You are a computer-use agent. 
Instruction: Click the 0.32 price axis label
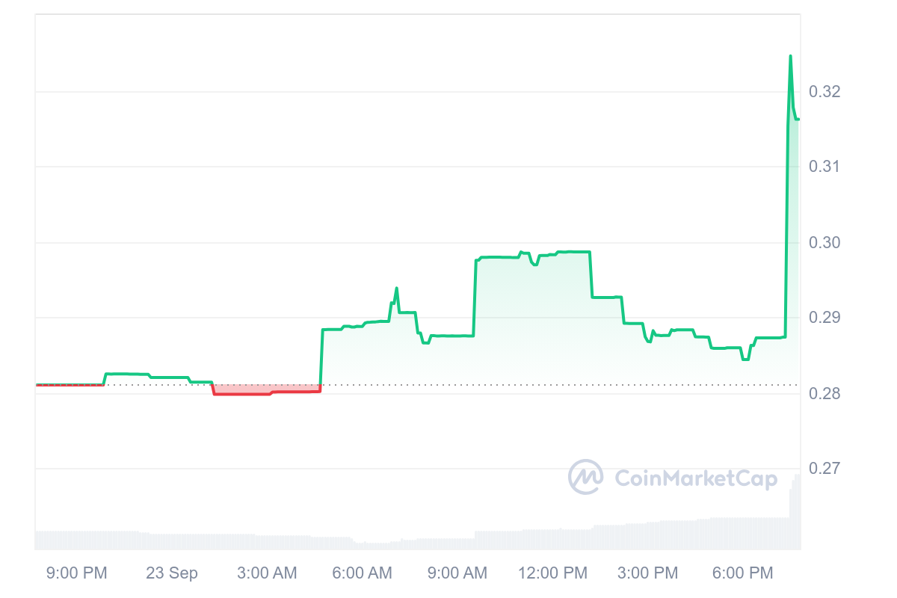[825, 92]
